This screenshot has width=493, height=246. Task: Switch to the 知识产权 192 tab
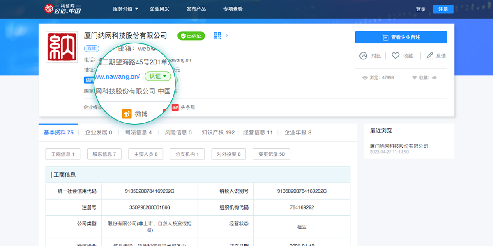click(x=218, y=132)
